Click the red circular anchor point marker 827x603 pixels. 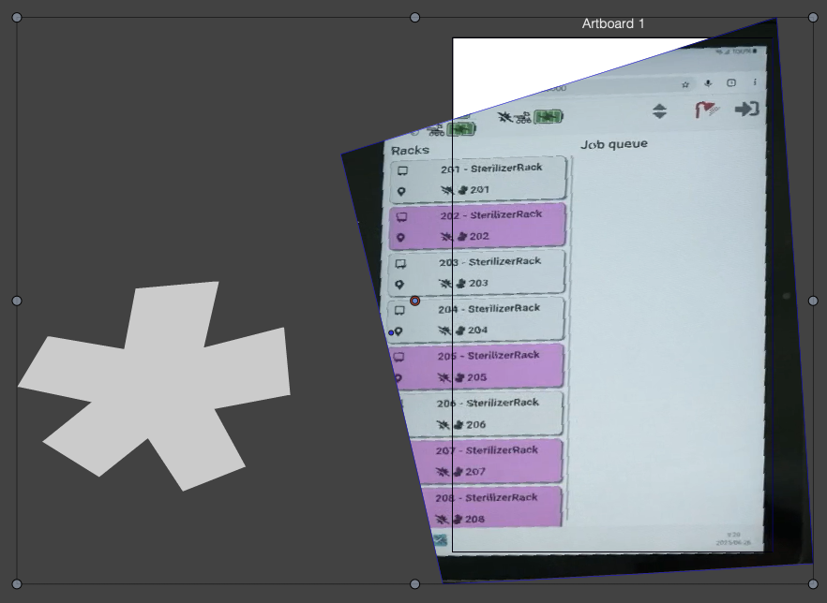(x=415, y=301)
